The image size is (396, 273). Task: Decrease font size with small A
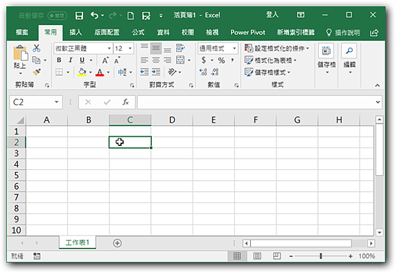pyautogui.click(x=117, y=60)
